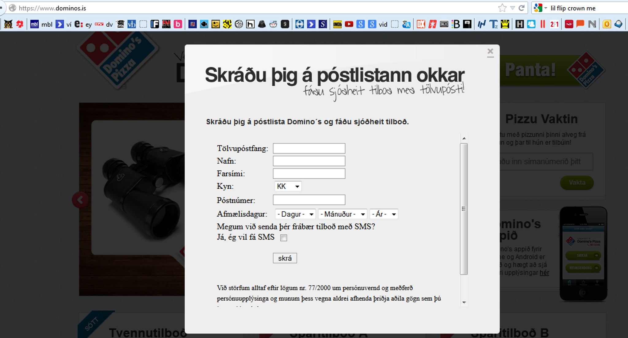The height and width of the screenshot is (338, 628).
Task: Click the green Panta! order button
Action: [x=552, y=70]
